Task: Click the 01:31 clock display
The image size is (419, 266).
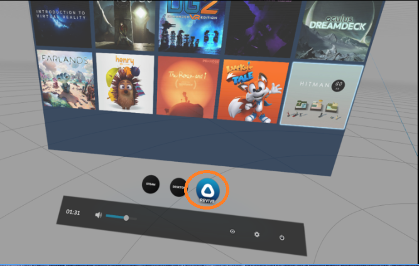Action: pos(73,213)
